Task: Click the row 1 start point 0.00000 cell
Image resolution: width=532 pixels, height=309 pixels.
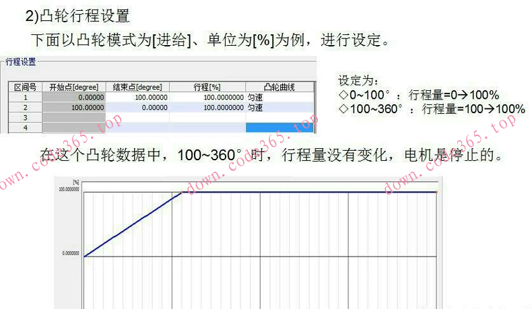Action: (74, 98)
